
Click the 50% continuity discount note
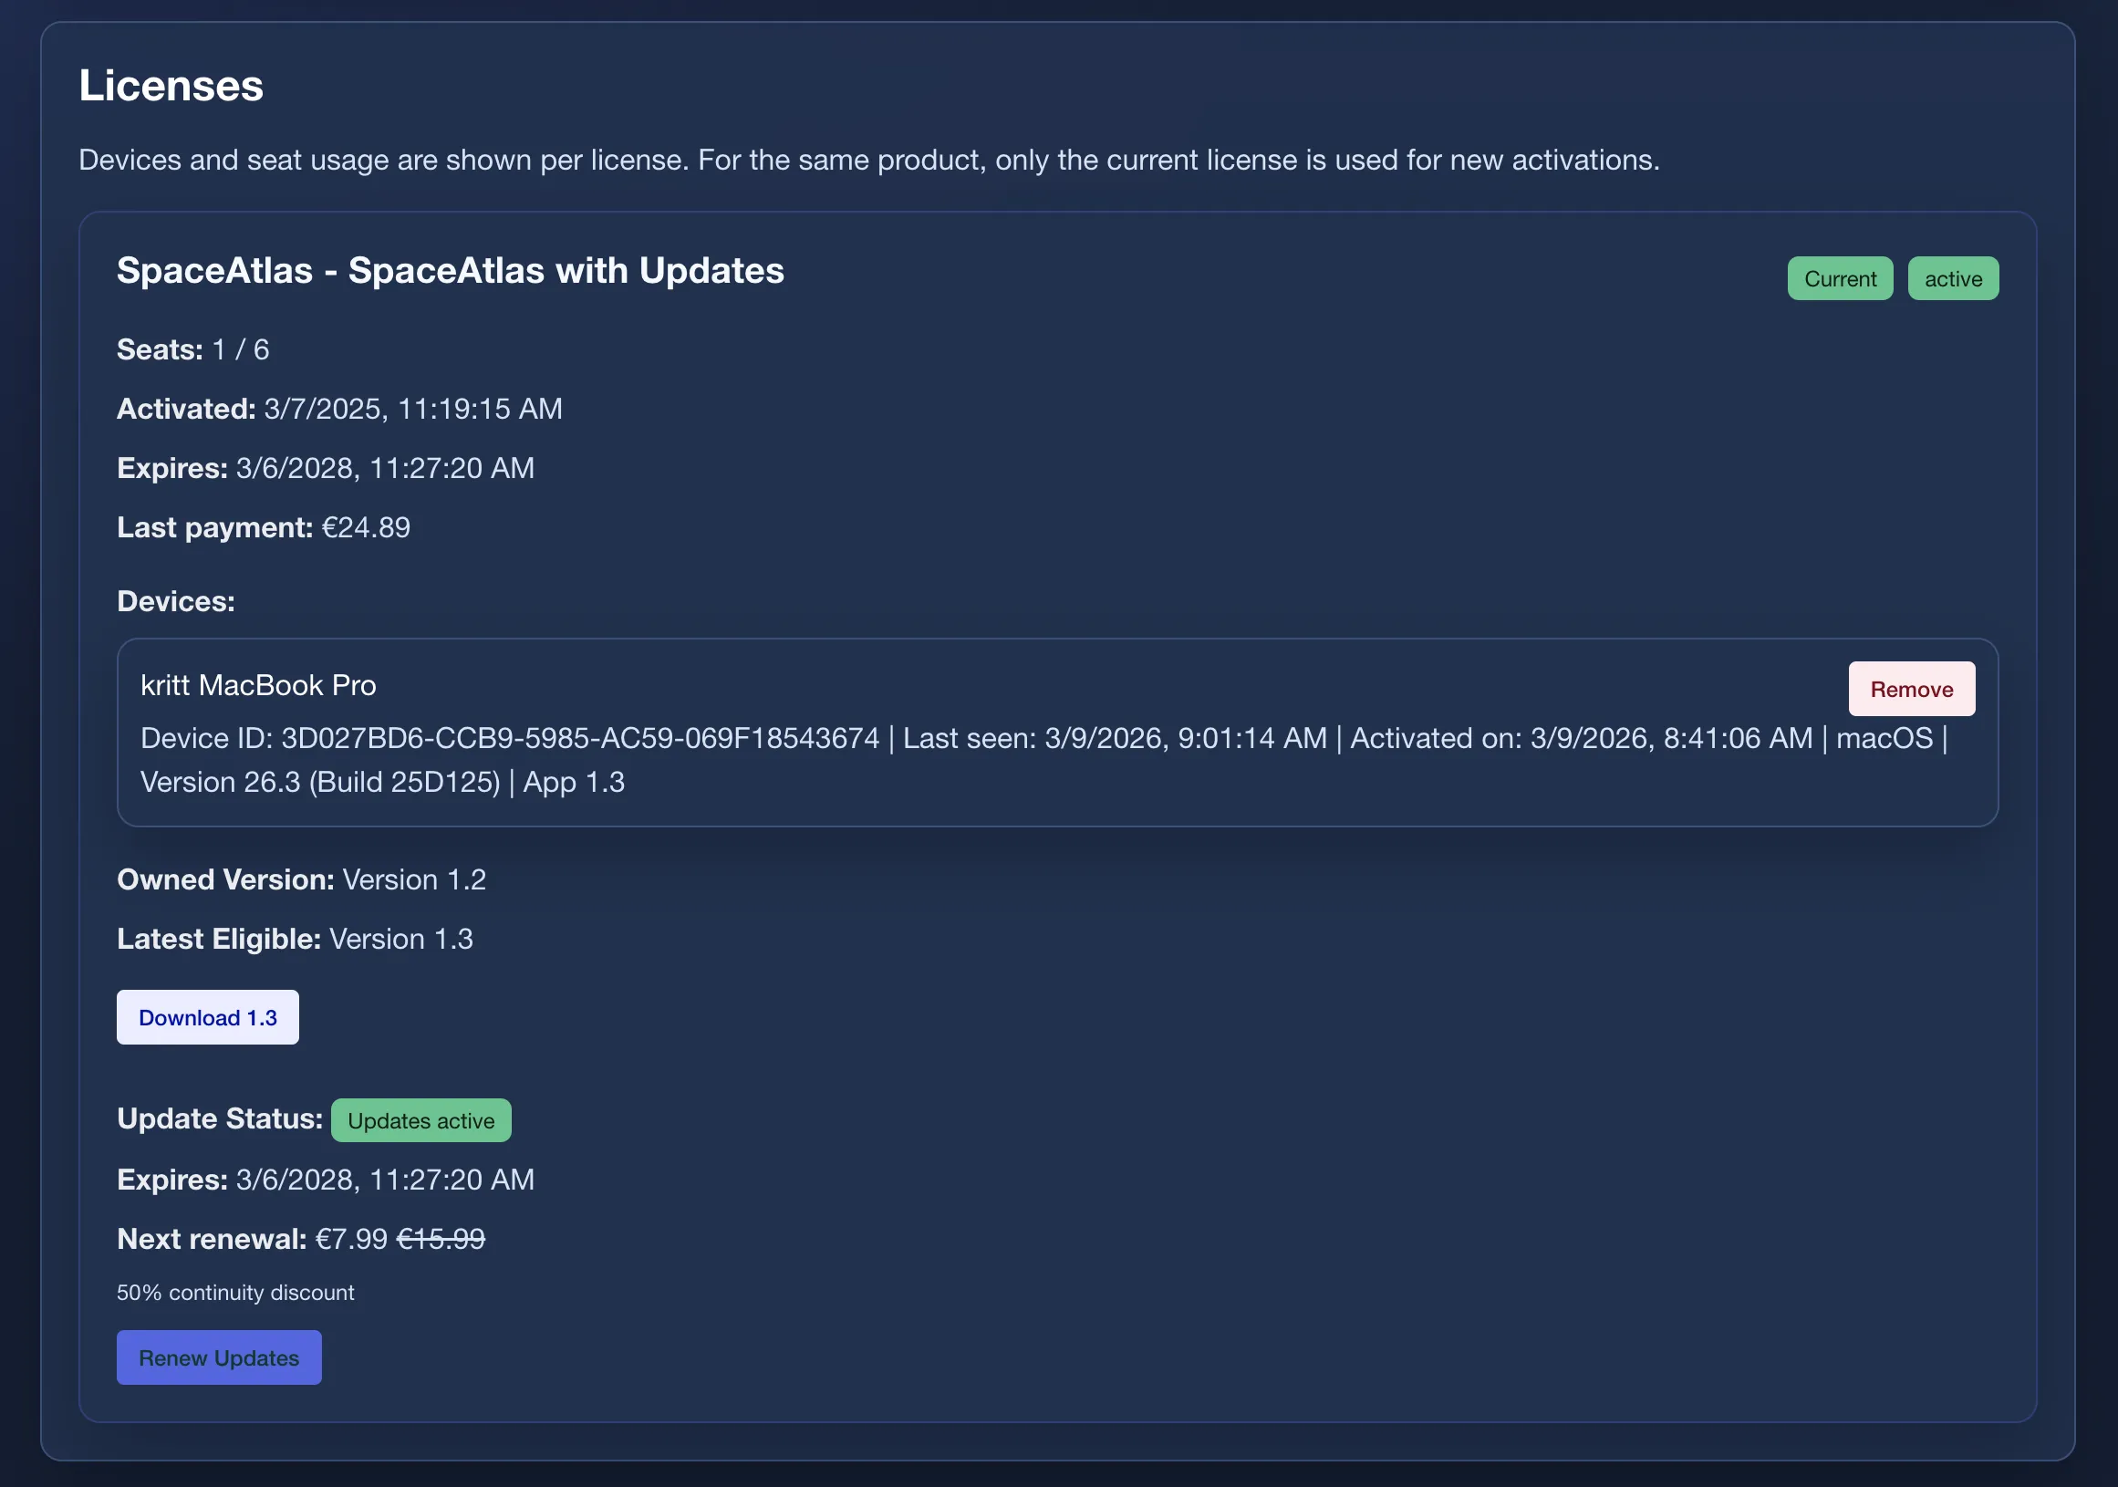click(x=235, y=1293)
